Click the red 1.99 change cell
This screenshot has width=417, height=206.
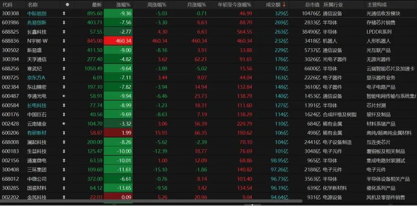point(119,133)
